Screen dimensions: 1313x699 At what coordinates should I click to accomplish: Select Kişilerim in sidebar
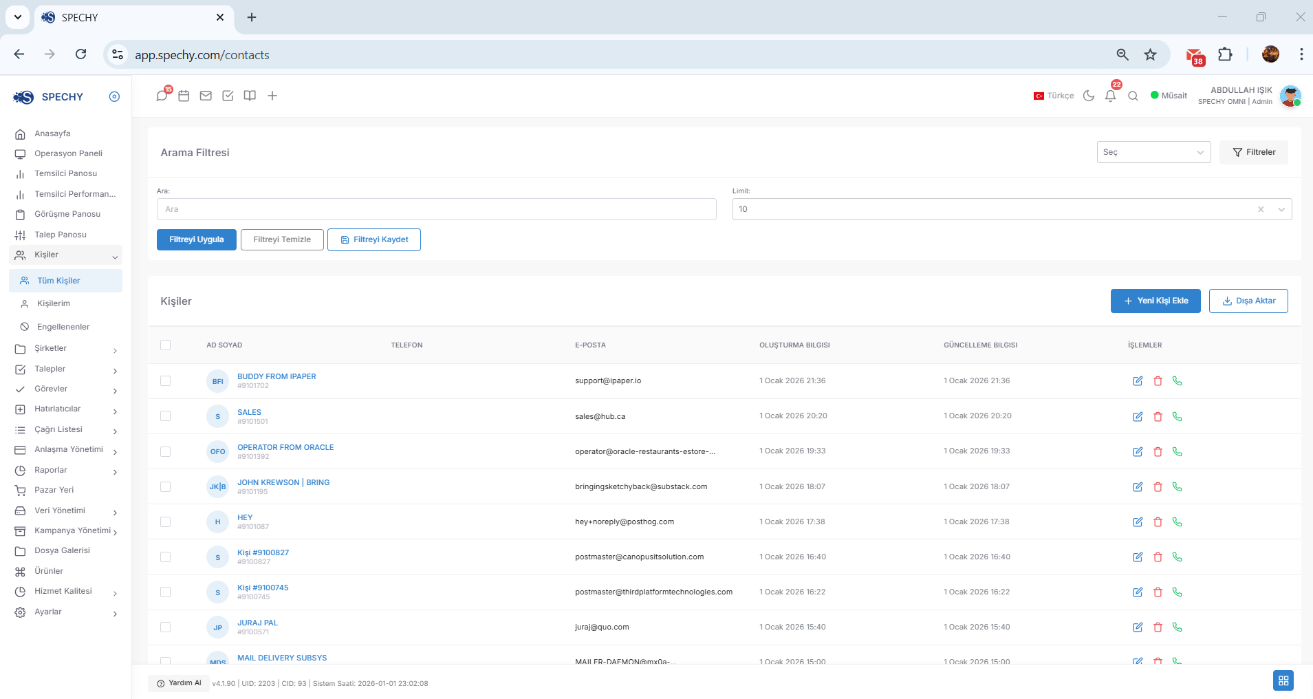[x=54, y=303]
